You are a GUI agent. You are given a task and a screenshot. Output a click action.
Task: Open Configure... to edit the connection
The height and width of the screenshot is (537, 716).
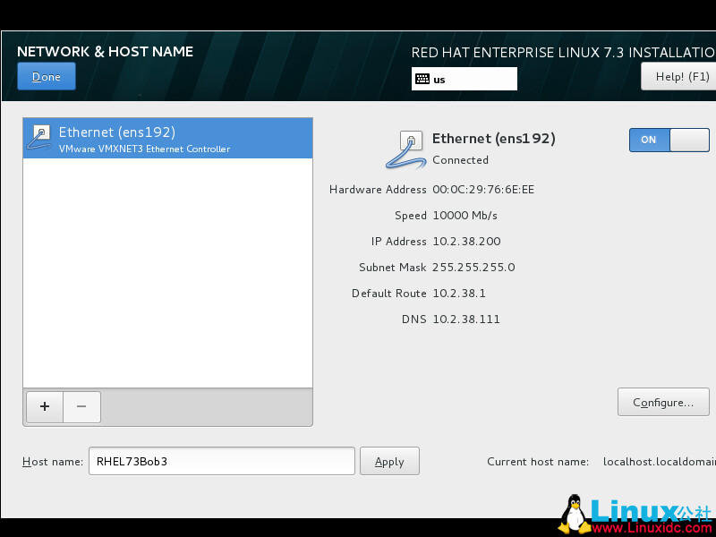coord(663,402)
